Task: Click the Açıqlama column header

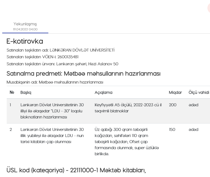Action: pyautogui.click(x=103, y=93)
